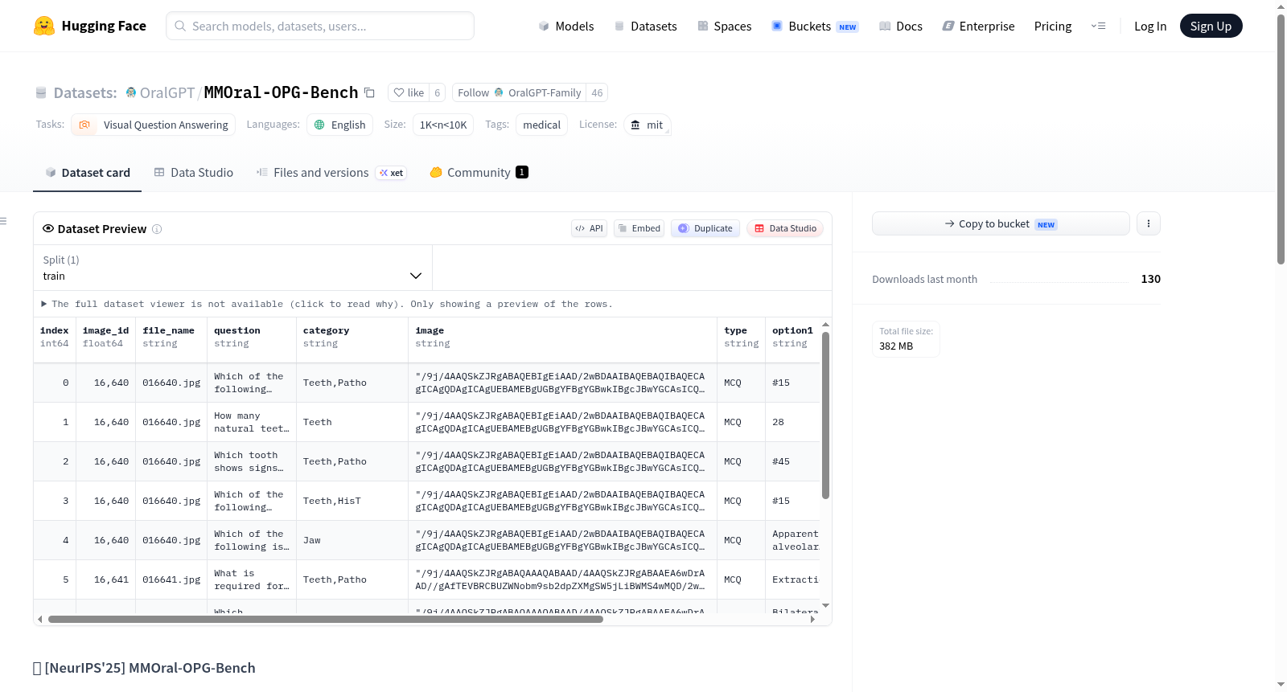Open the OralGPT avatar icon in the dataset title
The image size is (1287, 692).
(131, 92)
